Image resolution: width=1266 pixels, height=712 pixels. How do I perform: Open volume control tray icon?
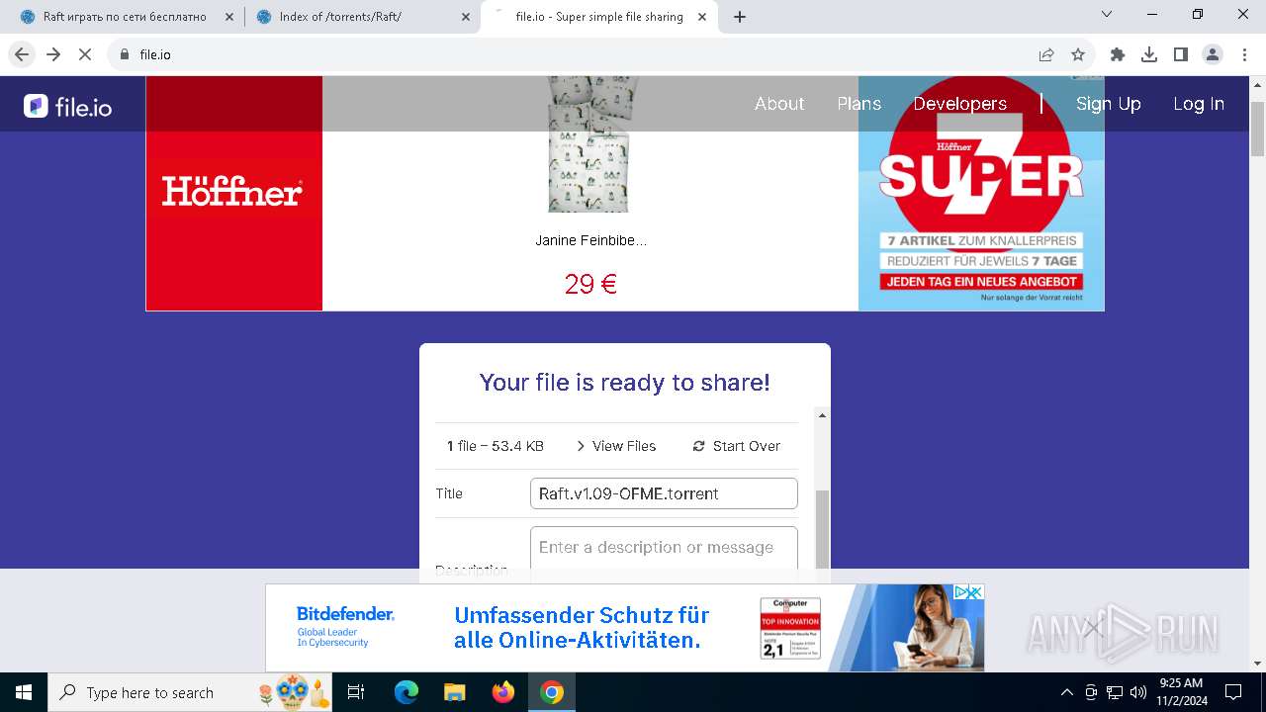coord(1138,692)
